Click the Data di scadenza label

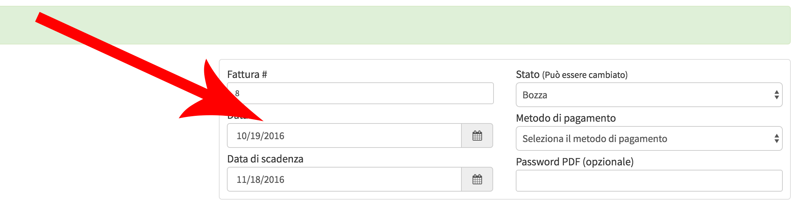tap(265, 159)
